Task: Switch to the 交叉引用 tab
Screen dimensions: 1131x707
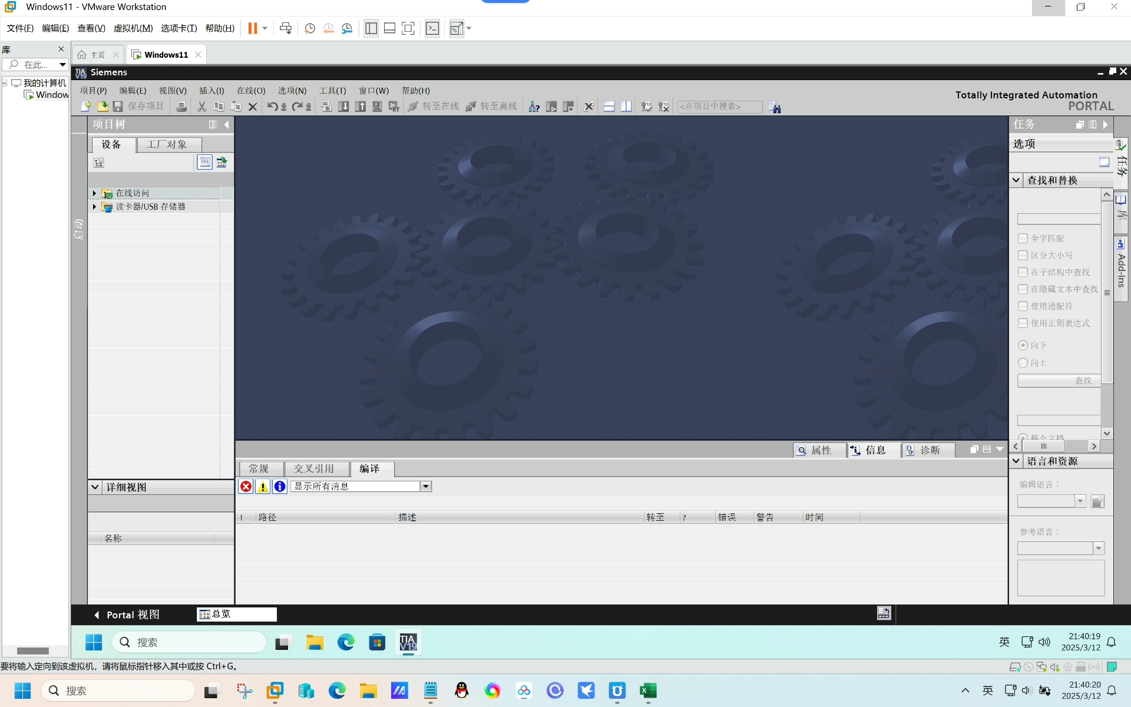Action: pos(314,468)
